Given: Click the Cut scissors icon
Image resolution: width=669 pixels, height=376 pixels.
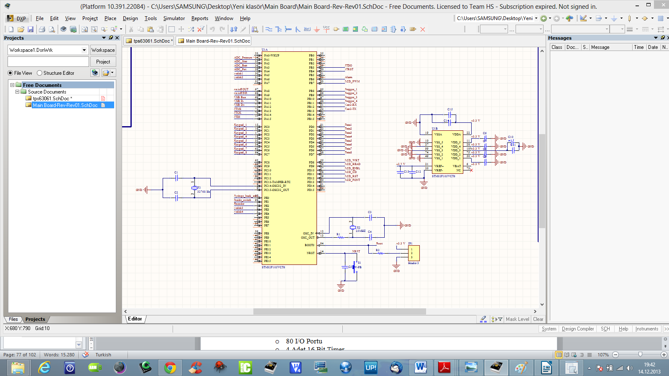Looking at the screenshot, I should click(131, 29).
